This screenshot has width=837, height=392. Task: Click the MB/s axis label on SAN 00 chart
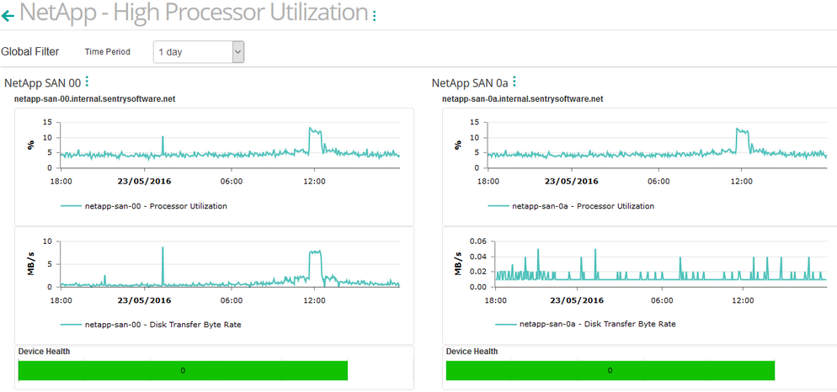click(31, 264)
